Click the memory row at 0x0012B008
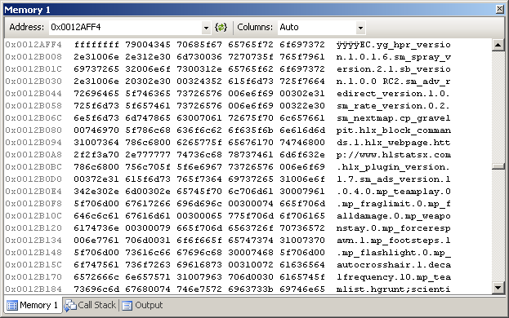Image resolution: width=509 pixels, height=318 pixels. point(228,57)
